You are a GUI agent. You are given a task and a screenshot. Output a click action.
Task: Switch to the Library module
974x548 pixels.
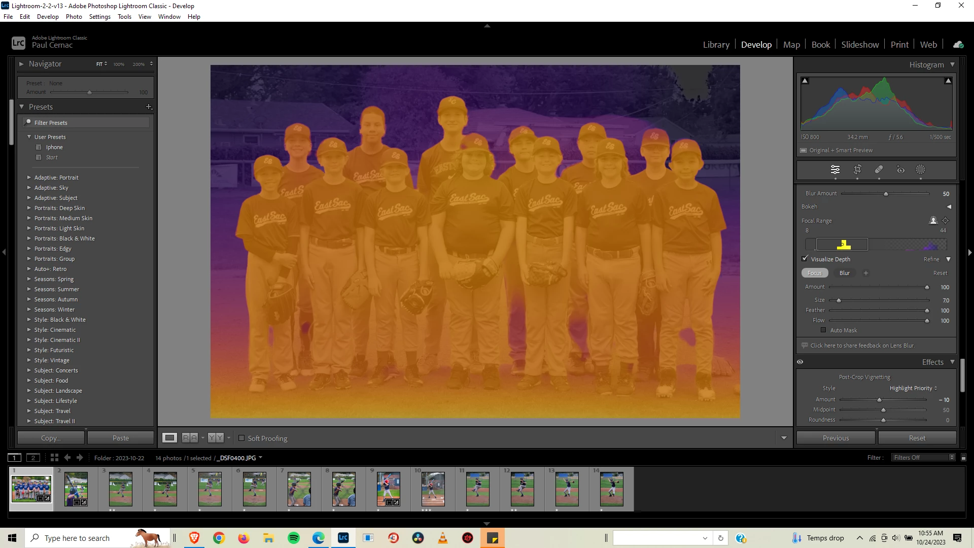(x=716, y=45)
